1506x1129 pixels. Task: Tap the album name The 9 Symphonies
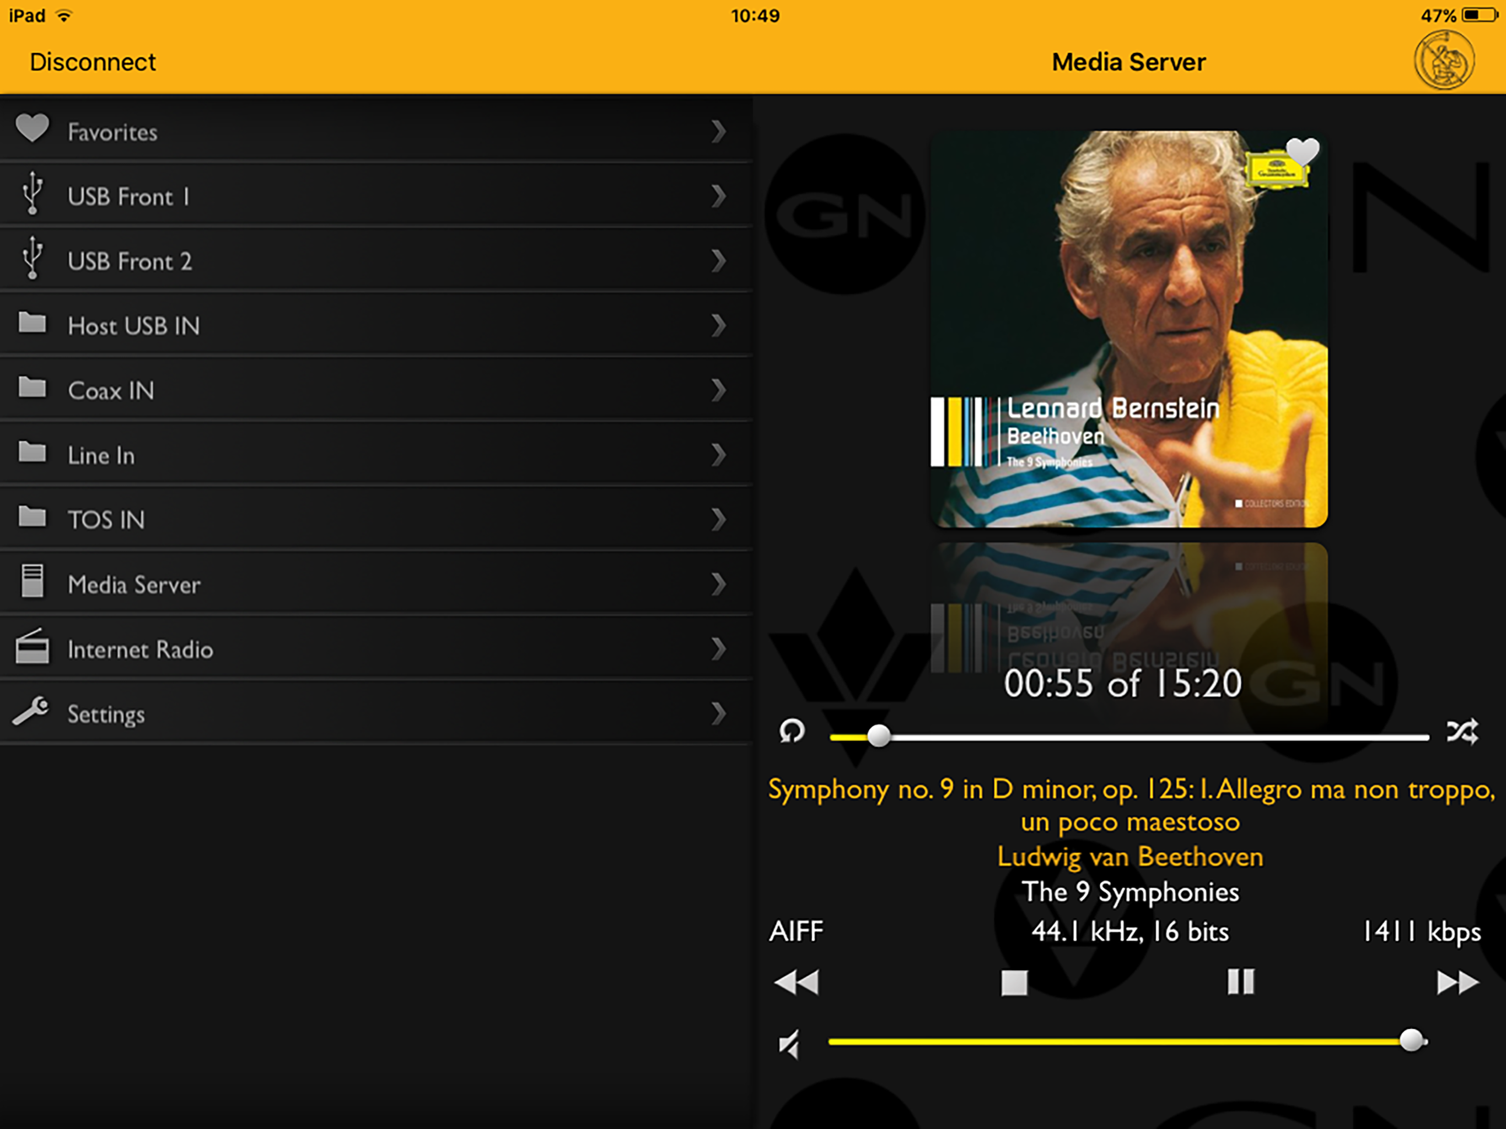(x=1130, y=892)
